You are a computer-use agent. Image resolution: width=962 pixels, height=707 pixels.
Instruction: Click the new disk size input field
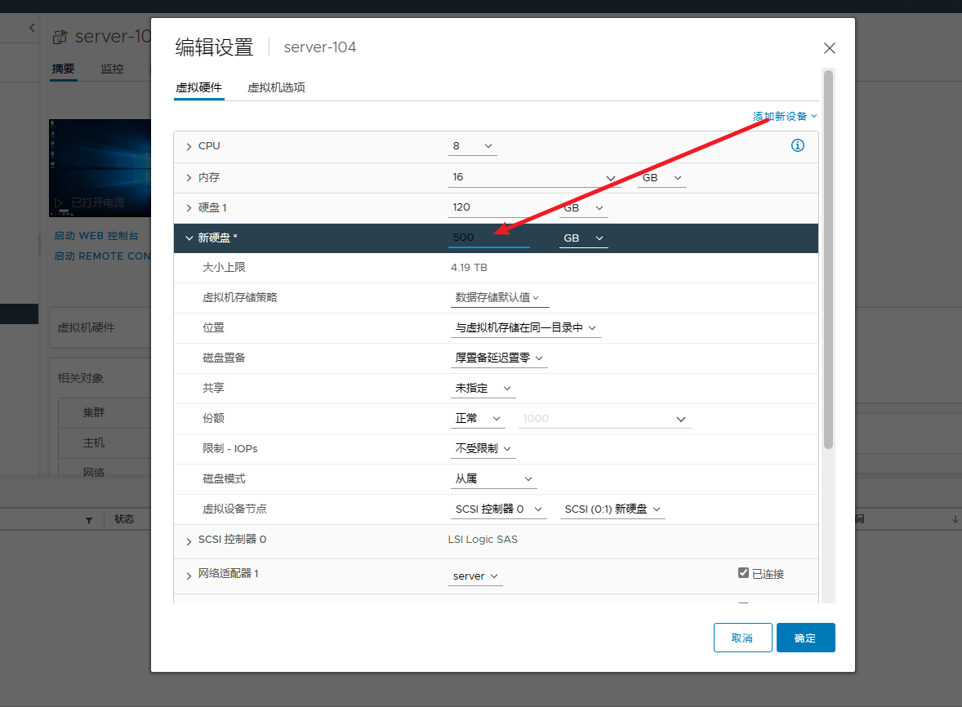point(488,238)
